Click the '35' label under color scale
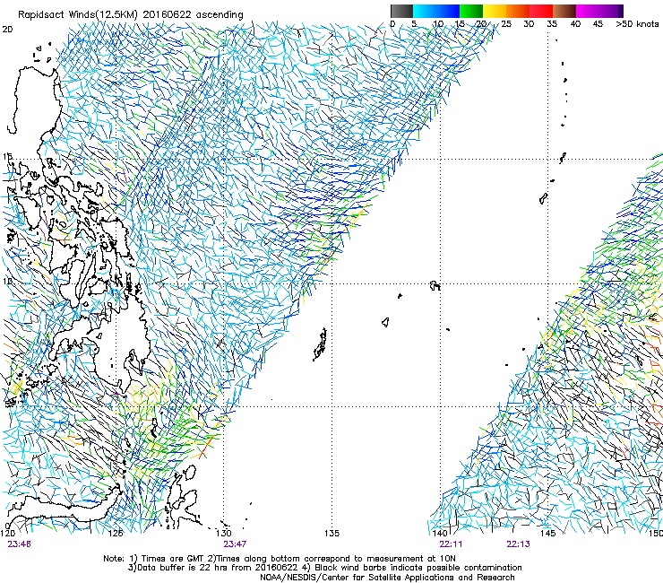663x583 pixels. 552,24
